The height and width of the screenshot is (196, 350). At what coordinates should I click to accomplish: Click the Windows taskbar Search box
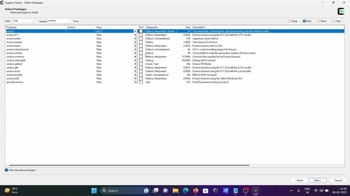(125, 191)
